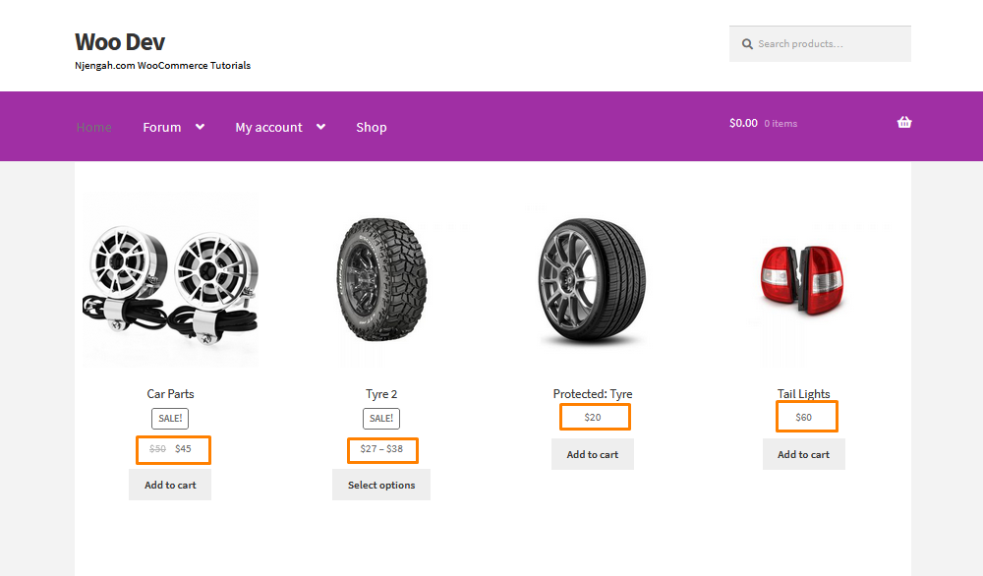Add Protected: Tyre to cart
This screenshot has height=576, width=983.
click(x=593, y=454)
